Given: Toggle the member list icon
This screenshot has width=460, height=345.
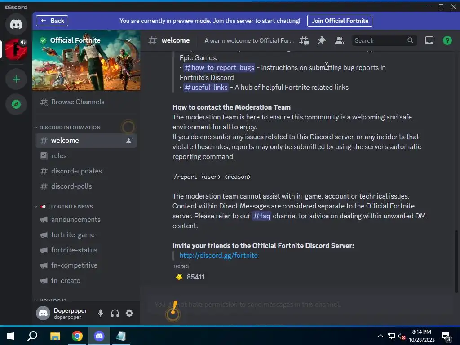Looking at the screenshot, I should (340, 40).
